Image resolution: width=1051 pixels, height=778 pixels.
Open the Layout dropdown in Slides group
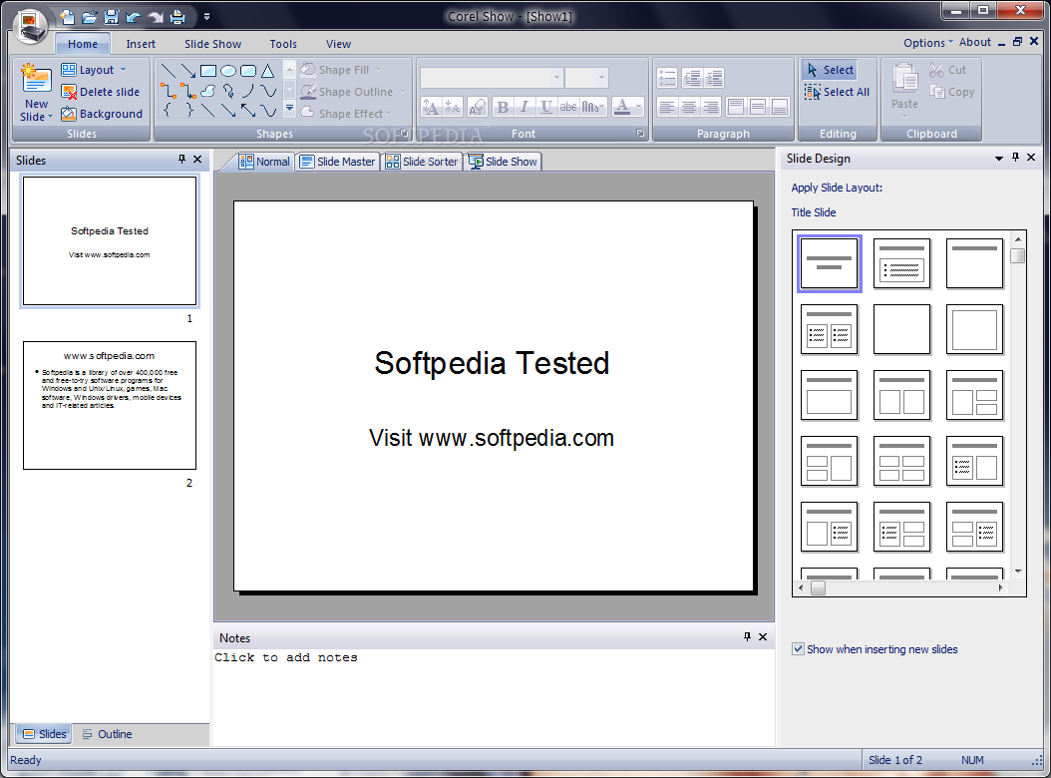click(93, 70)
